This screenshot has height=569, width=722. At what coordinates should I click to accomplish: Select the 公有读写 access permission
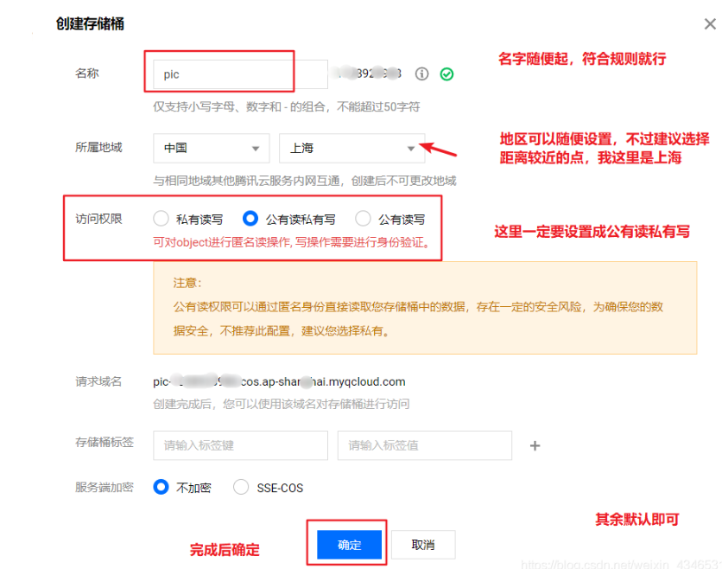pos(364,219)
